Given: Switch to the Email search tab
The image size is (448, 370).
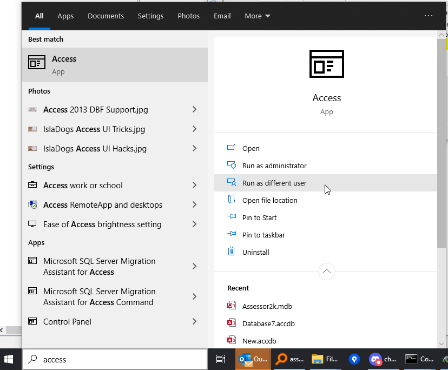Looking at the screenshot, I should pyautogui.click(x=222, y=16).
